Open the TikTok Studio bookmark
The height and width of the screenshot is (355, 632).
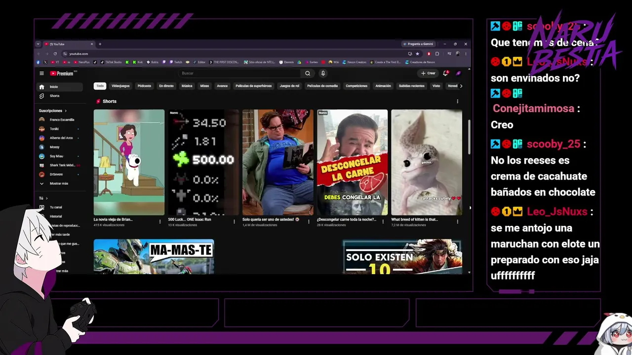coord(111,62)
